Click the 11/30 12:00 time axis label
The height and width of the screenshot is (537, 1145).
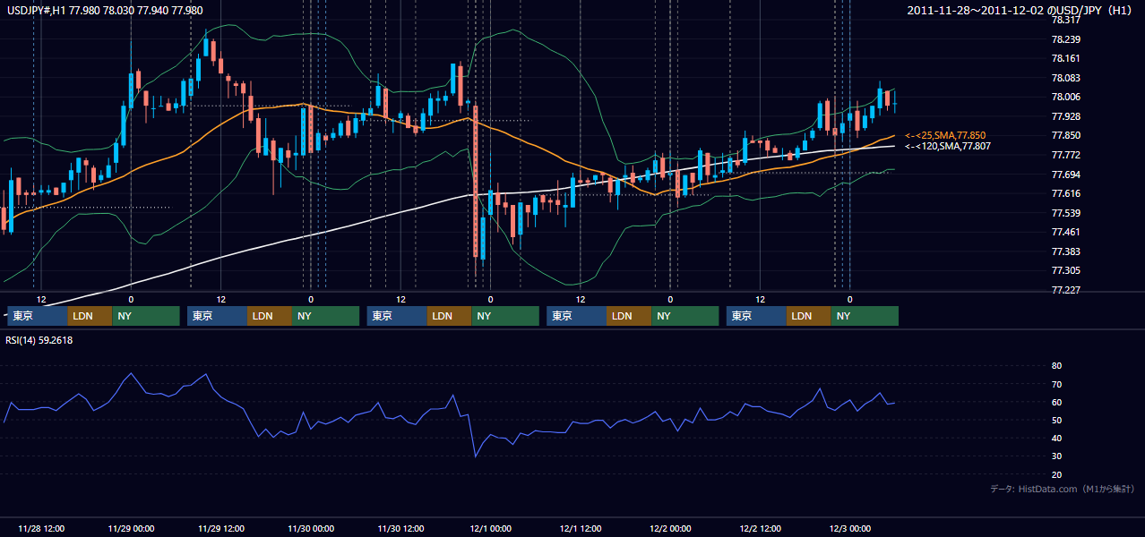point(400,528)
